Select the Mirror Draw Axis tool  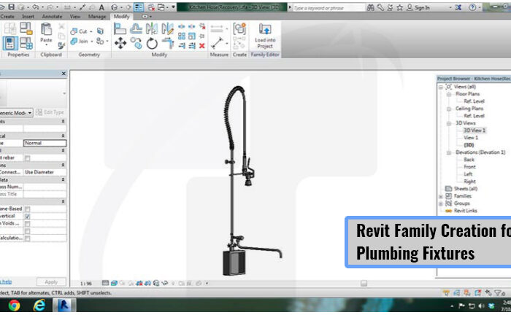coord(167,29)
